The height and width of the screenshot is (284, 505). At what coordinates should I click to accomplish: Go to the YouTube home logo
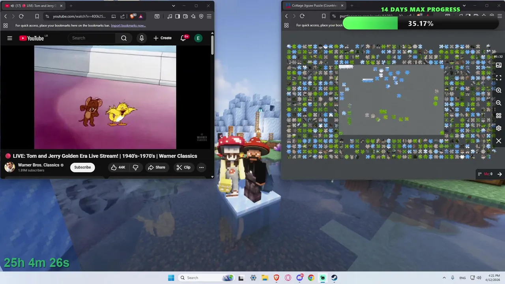[32, 38]
